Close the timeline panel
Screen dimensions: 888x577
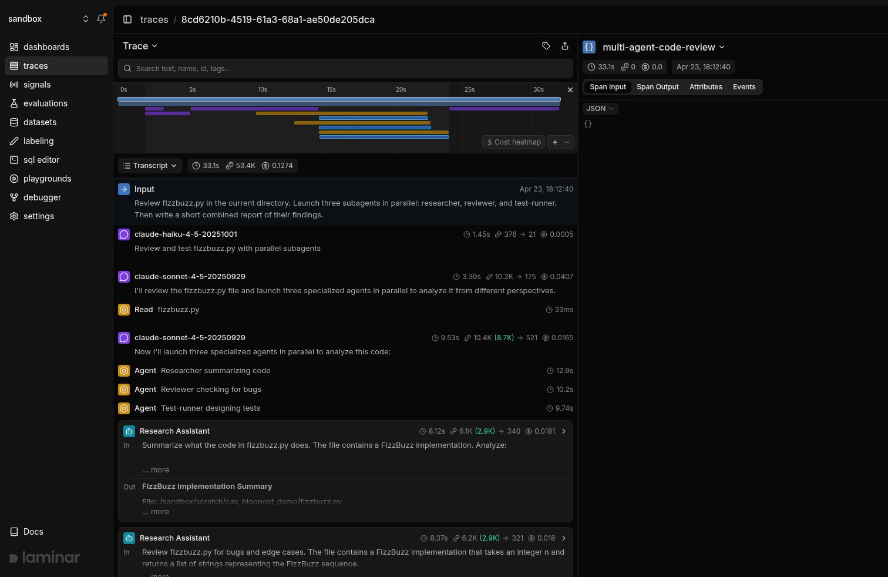click(x=570, y=90)
